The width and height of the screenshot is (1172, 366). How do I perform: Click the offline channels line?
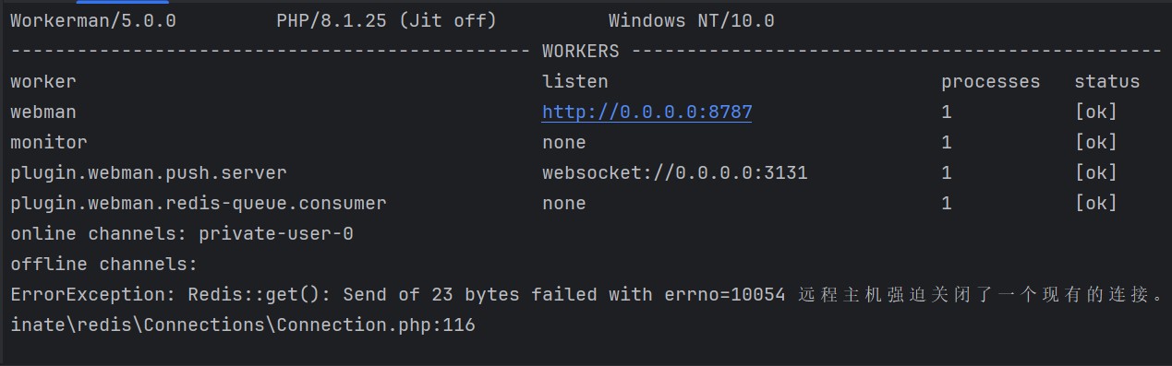click(x=104, y=265)
